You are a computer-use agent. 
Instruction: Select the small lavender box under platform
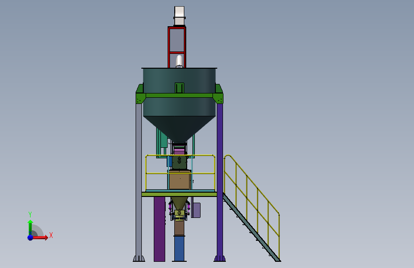[x=196, y=210]
